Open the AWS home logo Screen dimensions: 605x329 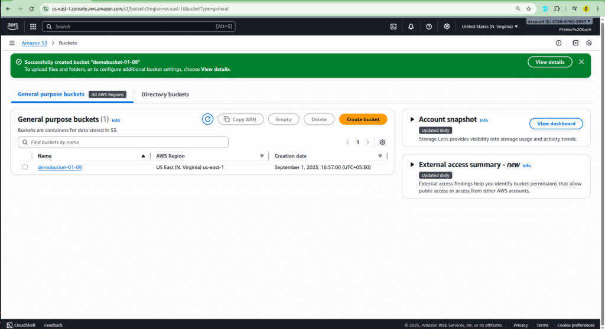click(x=13, y=26)
